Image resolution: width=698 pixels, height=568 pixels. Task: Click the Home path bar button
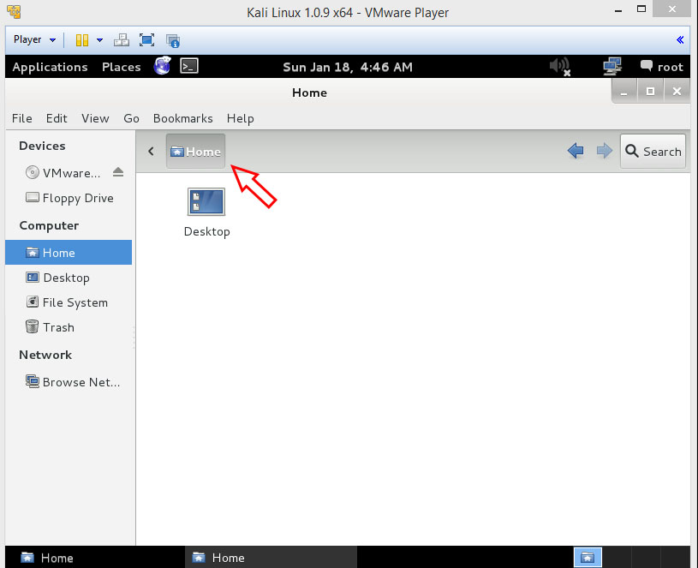(196, 152)
